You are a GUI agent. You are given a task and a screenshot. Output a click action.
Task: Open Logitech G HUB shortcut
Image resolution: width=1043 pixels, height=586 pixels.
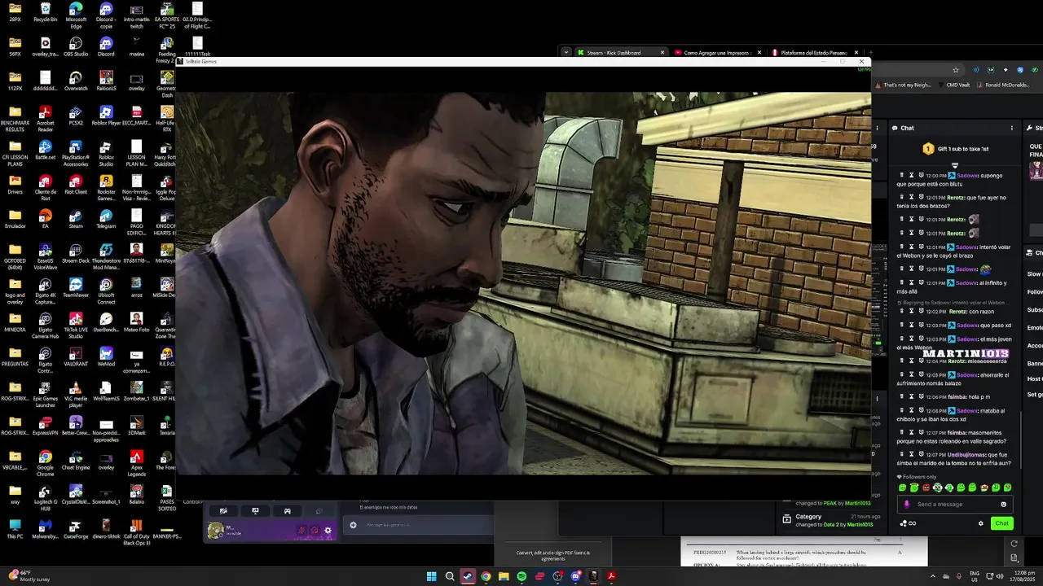coord(45,496)
